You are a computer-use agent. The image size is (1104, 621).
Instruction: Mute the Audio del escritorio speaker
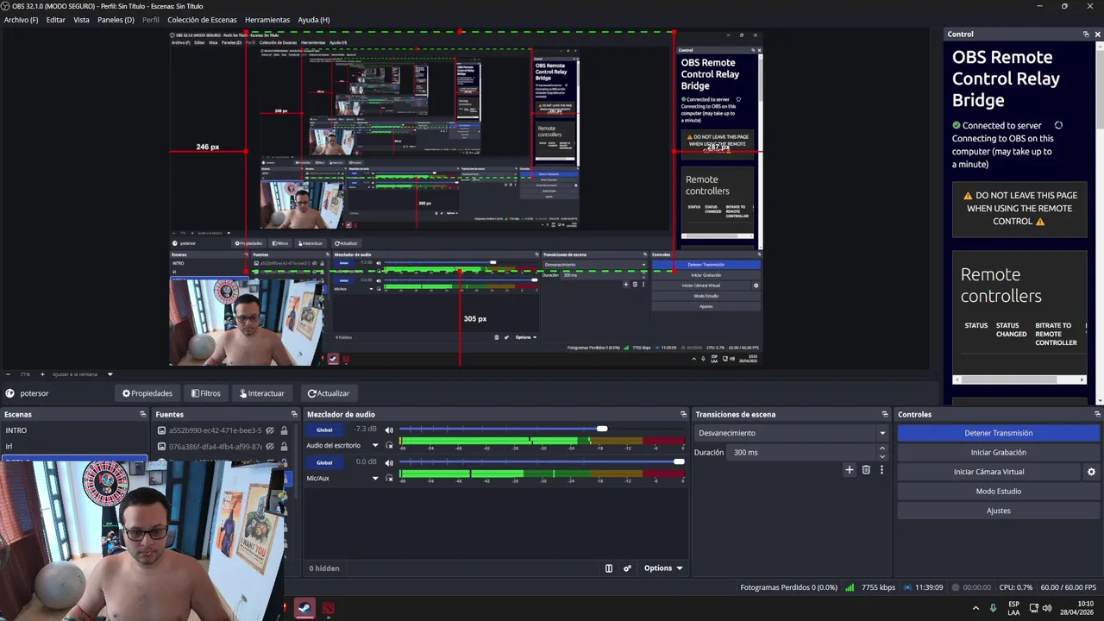(x=389, y=430)
